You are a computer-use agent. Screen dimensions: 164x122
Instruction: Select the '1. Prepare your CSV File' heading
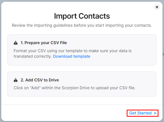pyautogui.click(x=44, y=43)
